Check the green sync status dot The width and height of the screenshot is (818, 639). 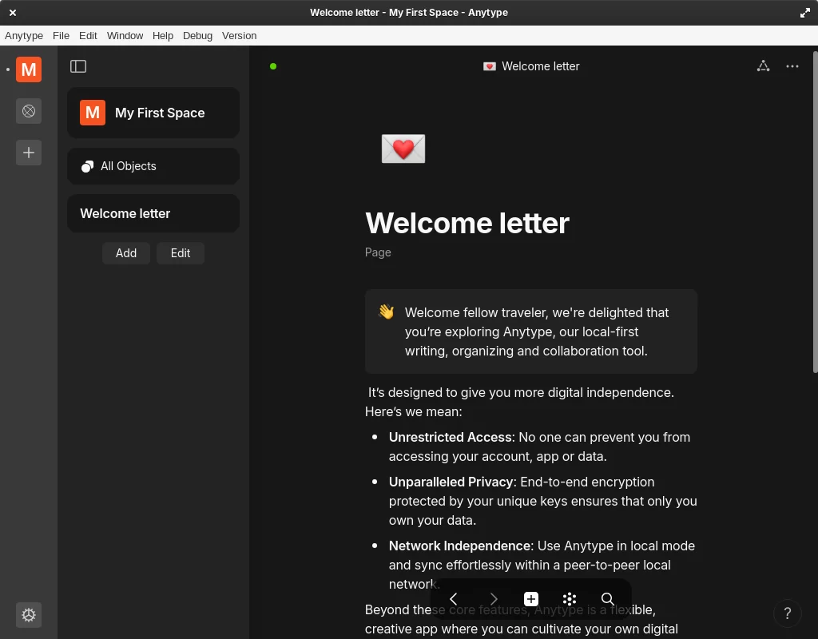pos(273,66)
